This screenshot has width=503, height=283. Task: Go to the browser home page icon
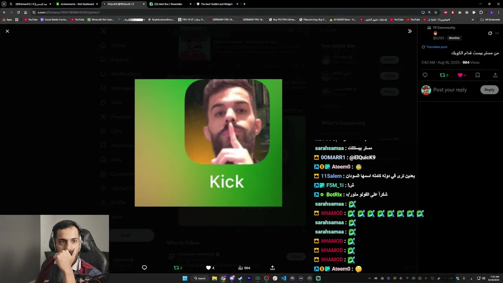[x=26, y=12]
